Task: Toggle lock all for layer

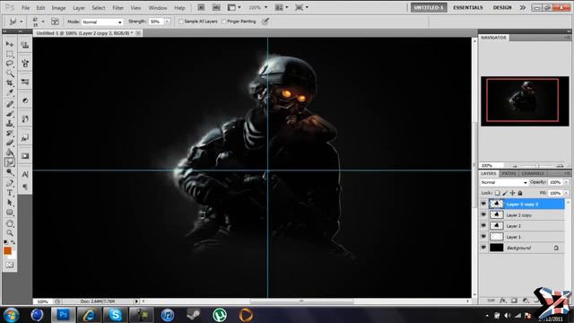Action: tap(520, 193)
